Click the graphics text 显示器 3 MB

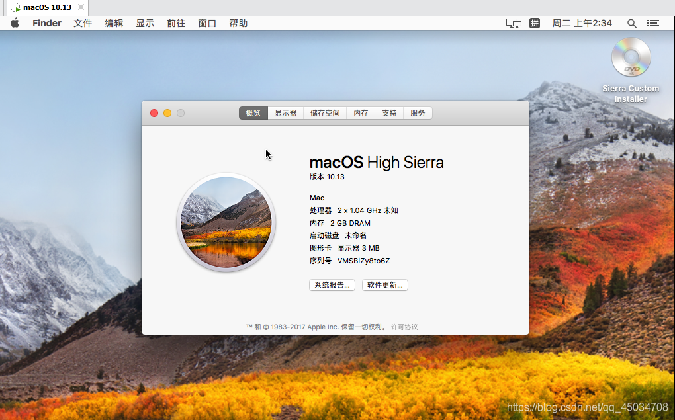click(359, 248)
